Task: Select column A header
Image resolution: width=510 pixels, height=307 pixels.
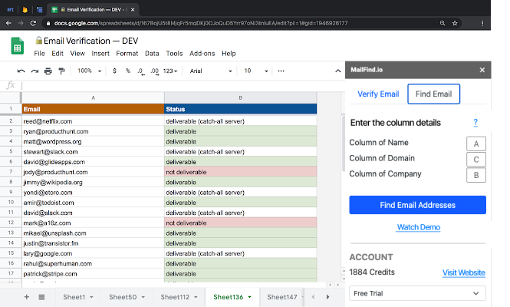Action: click(93, 97)
